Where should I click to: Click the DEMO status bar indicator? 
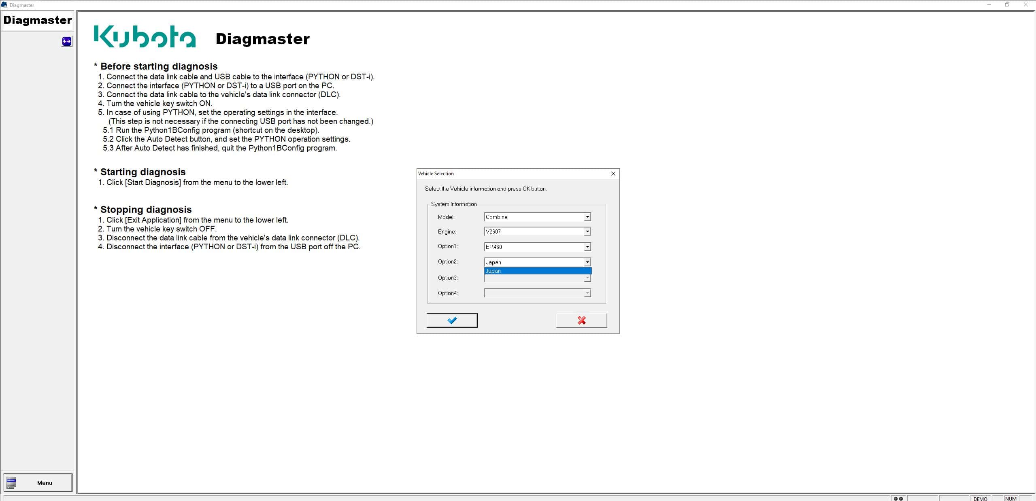[980, 499]
